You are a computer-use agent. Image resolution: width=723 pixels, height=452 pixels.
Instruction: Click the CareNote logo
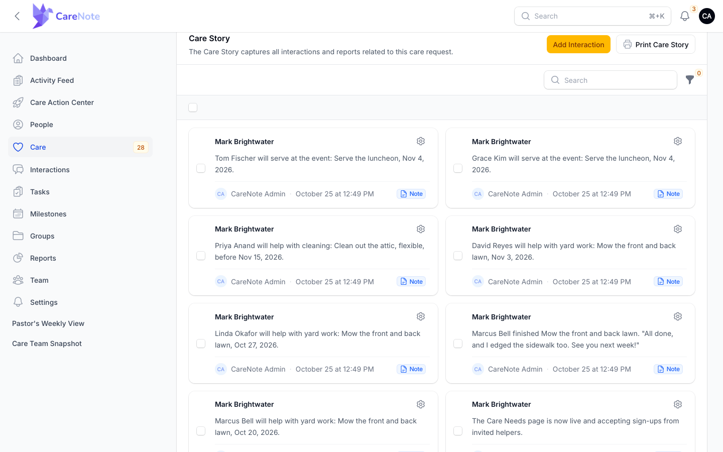(x=66, y=16)
